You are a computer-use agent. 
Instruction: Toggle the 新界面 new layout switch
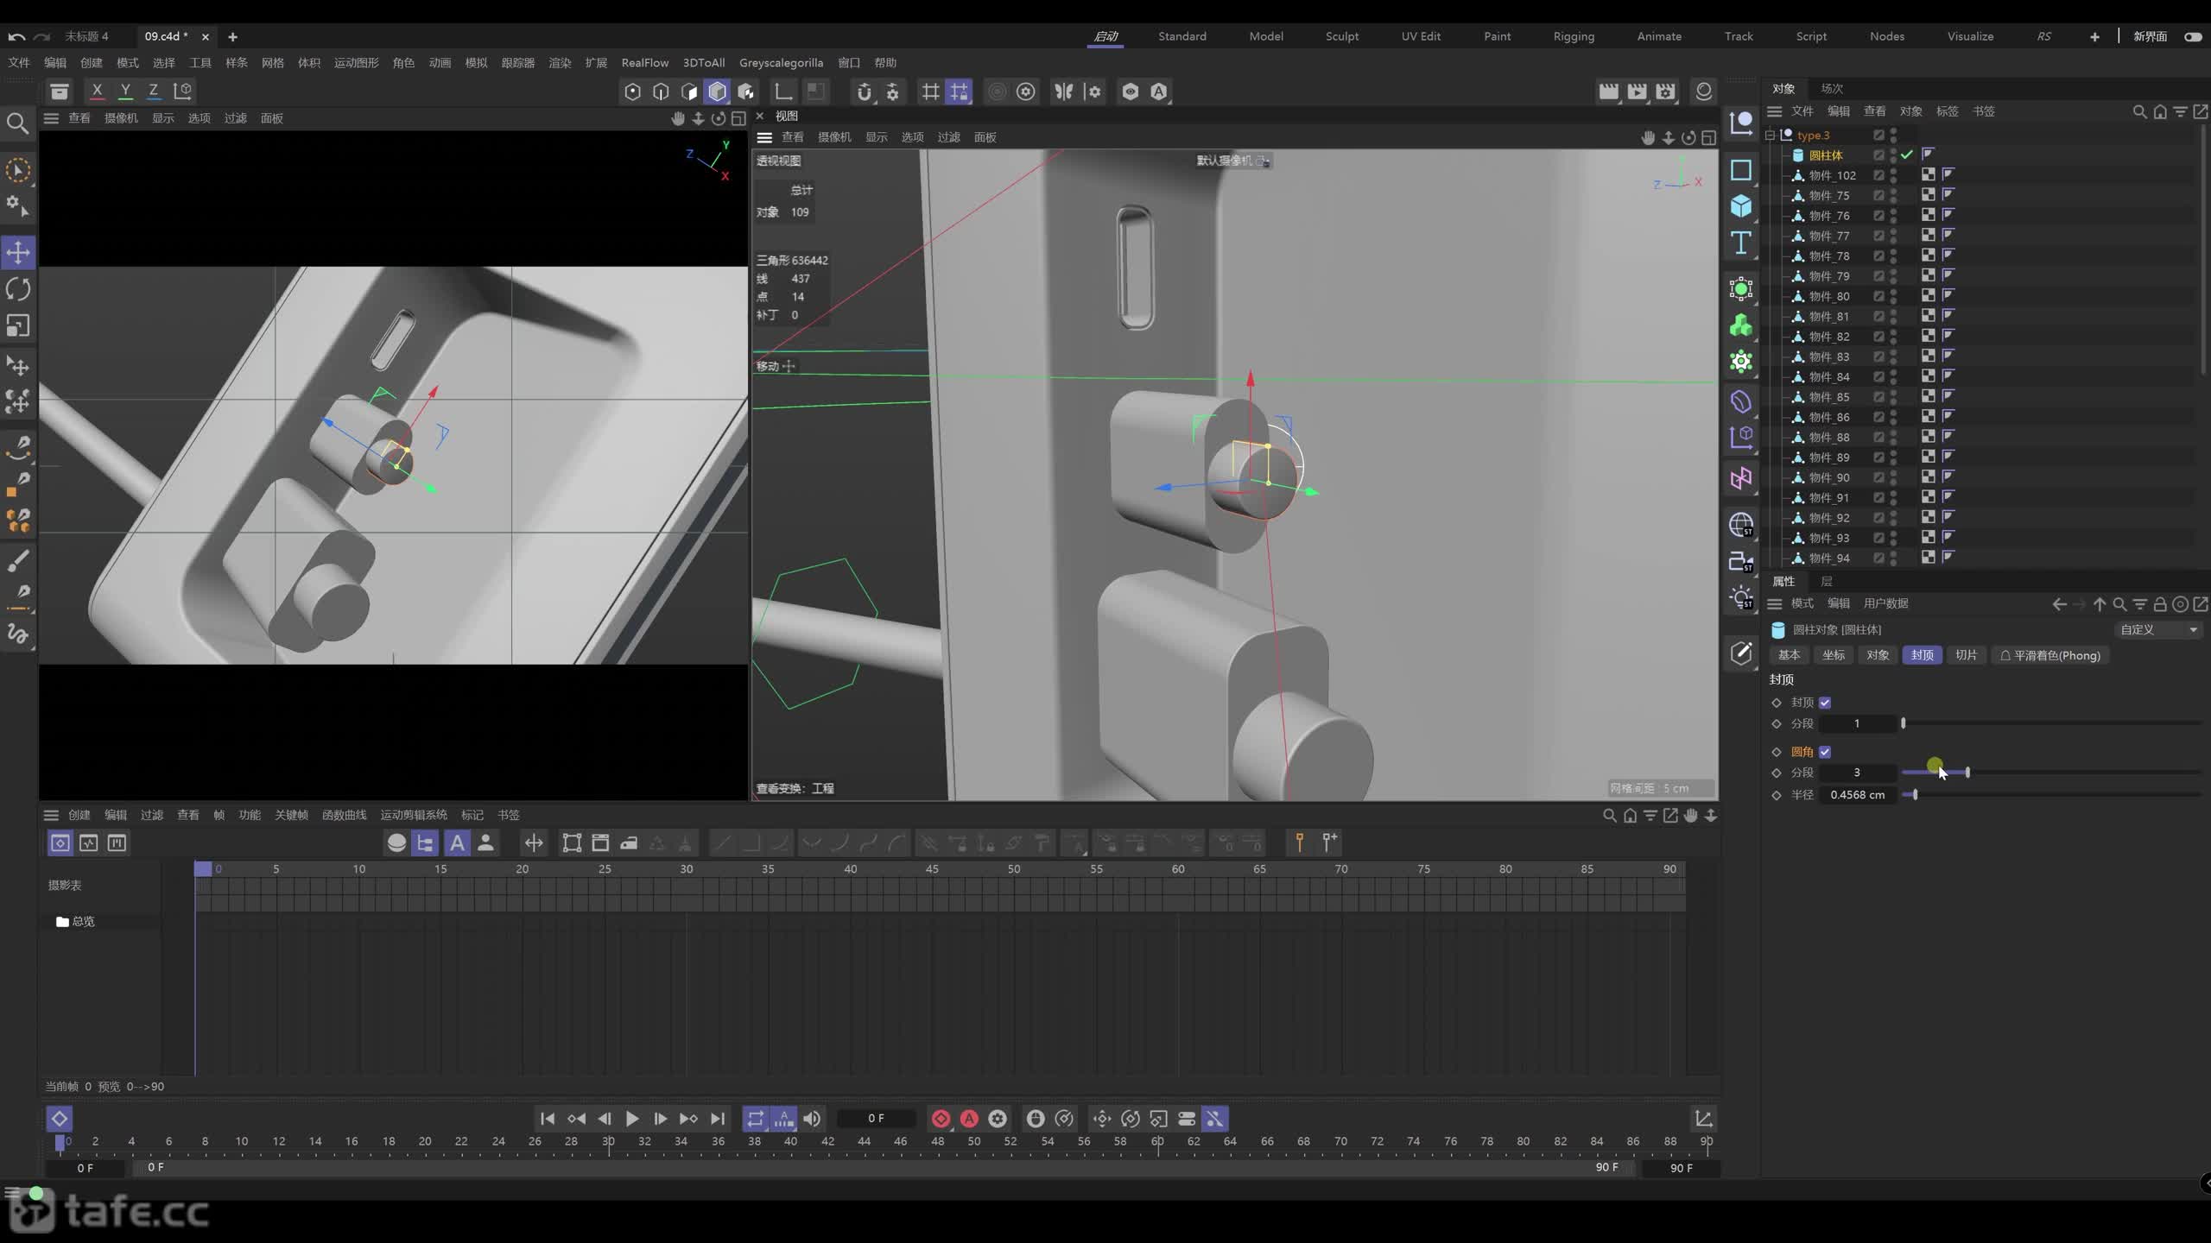[2192, 36]
